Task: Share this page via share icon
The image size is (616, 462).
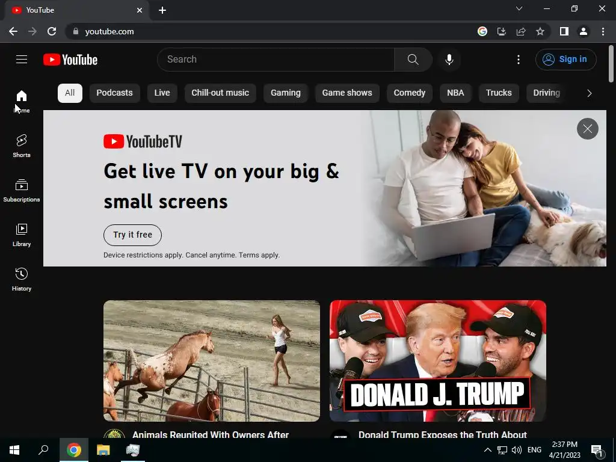Action: pyautogui.click(x=521, y=31)
